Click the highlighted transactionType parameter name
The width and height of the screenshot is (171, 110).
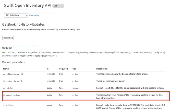coord(12,95)
